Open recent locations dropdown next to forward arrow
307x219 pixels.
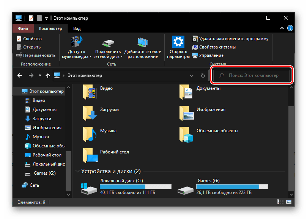coord(40,75)
